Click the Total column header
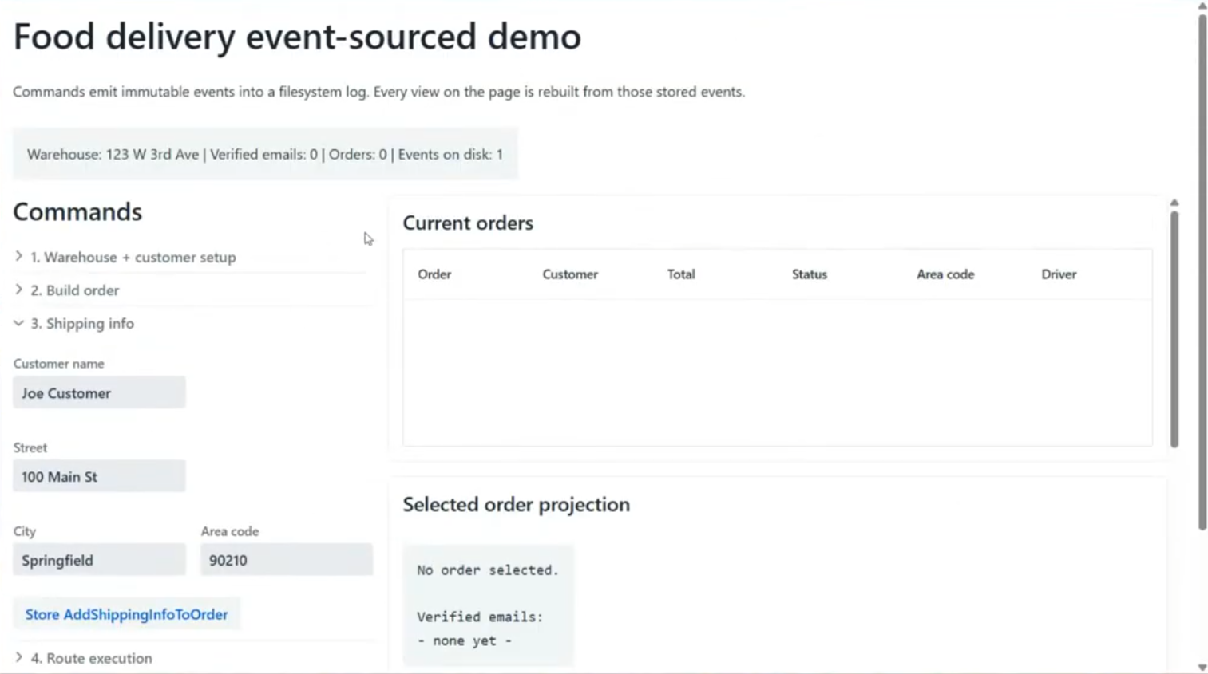 tap(681, 274)
